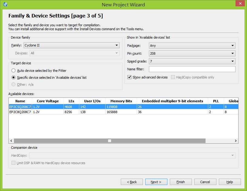
Task: Click the Finish button
Action: click(x=181, y=182)
